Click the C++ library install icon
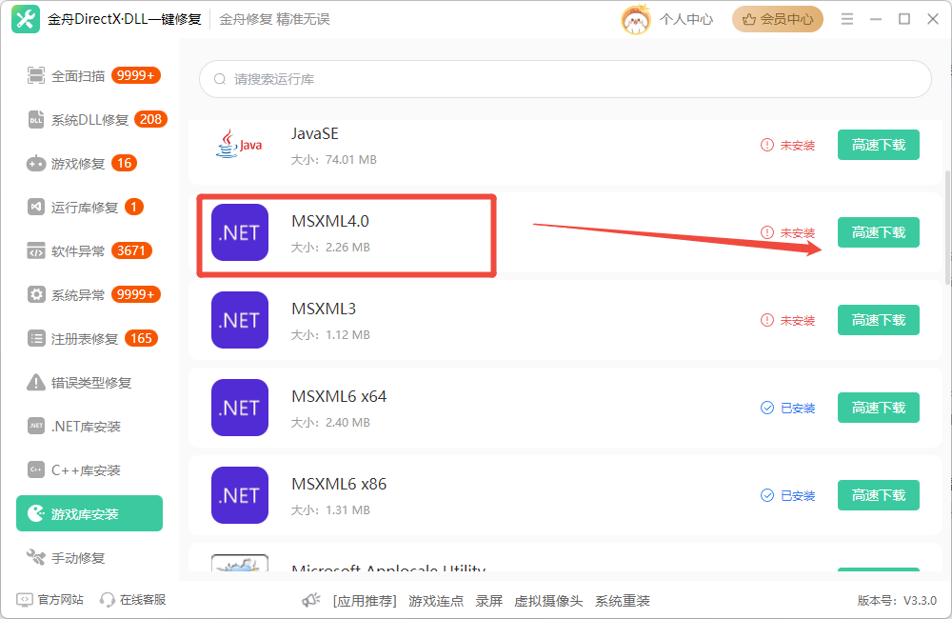 36,469
